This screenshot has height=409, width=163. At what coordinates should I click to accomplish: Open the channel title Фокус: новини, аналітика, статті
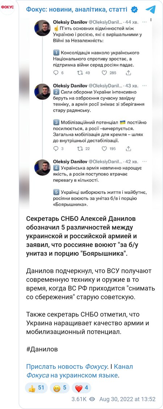click(76, 10)
